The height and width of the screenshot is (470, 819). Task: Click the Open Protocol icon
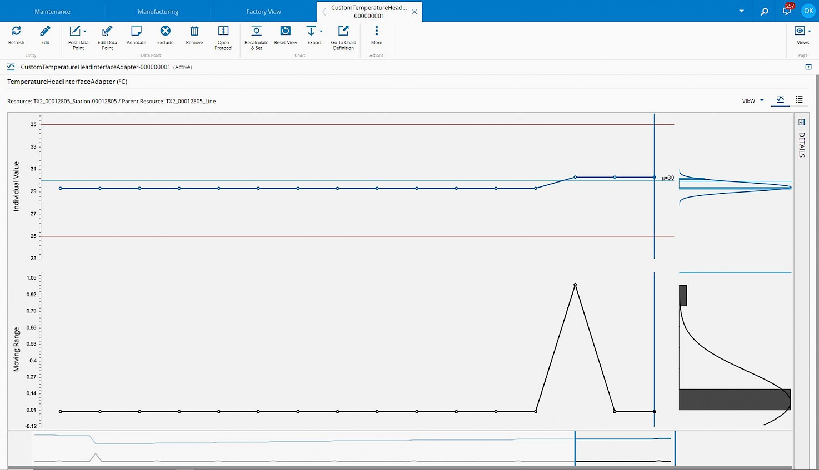coord(223,31)
